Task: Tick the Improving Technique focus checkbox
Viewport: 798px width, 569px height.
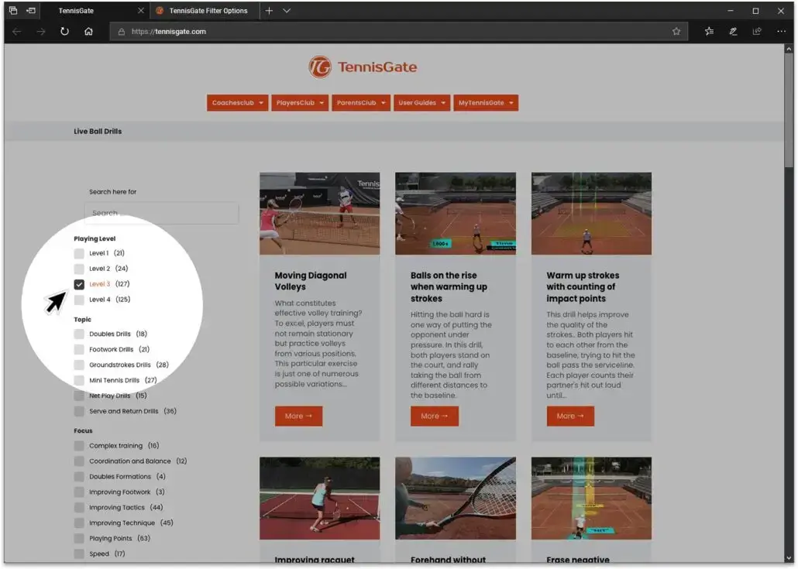Action: (x=79, y=523)
